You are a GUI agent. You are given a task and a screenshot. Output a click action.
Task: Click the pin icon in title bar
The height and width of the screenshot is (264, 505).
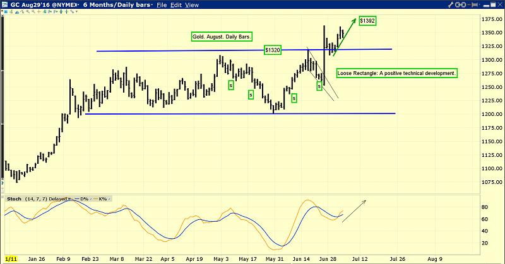pyautogui.click(x=472, y=4)
